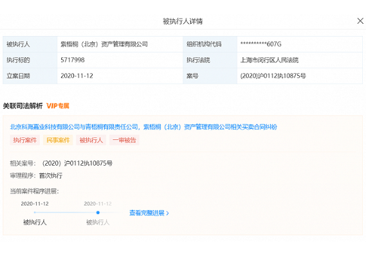Click the 被执行人 table header cell
The image size is (366, 255).
(30, 44)
